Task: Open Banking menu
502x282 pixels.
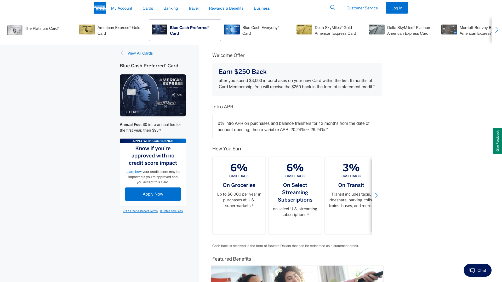Action: pos(171,8)
